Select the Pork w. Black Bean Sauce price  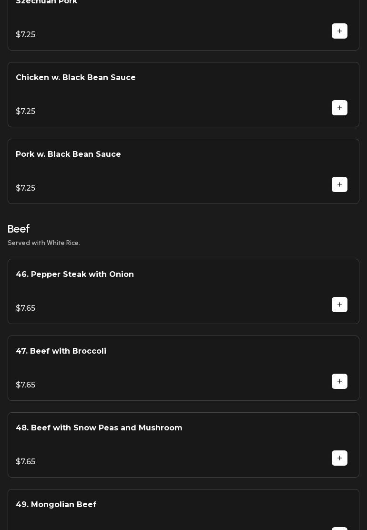(26, 188)
